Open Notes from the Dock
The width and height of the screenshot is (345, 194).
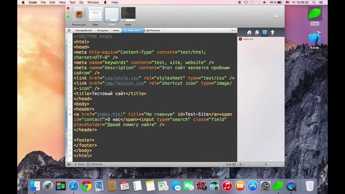pyautogui.click(x=150, y=186)
